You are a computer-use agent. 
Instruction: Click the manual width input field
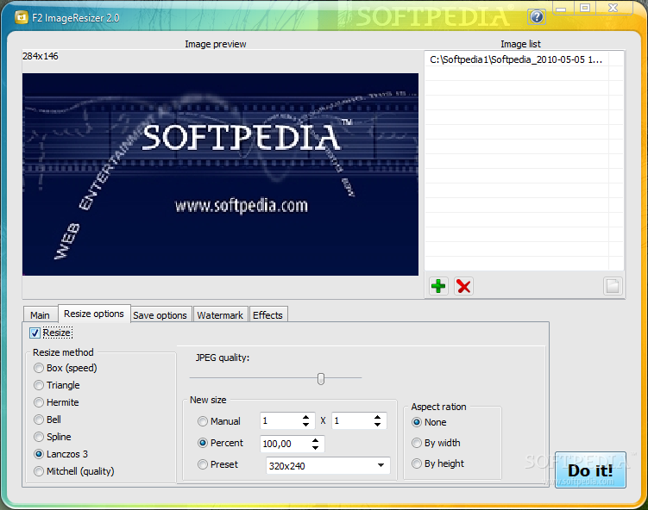280,421
